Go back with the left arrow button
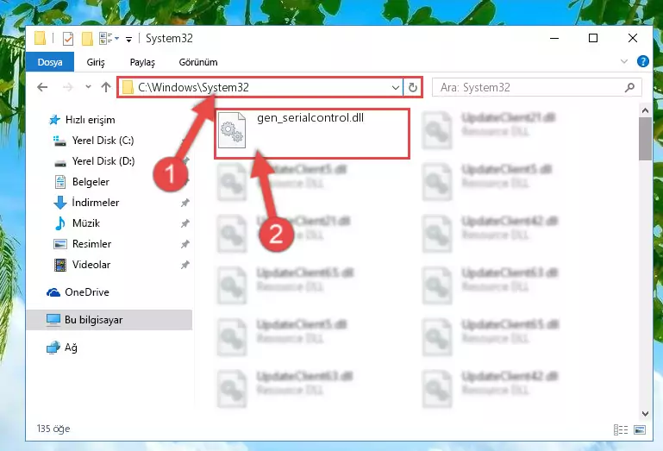Viewport: 663px width, 451px height. click(x=42, y=87)
